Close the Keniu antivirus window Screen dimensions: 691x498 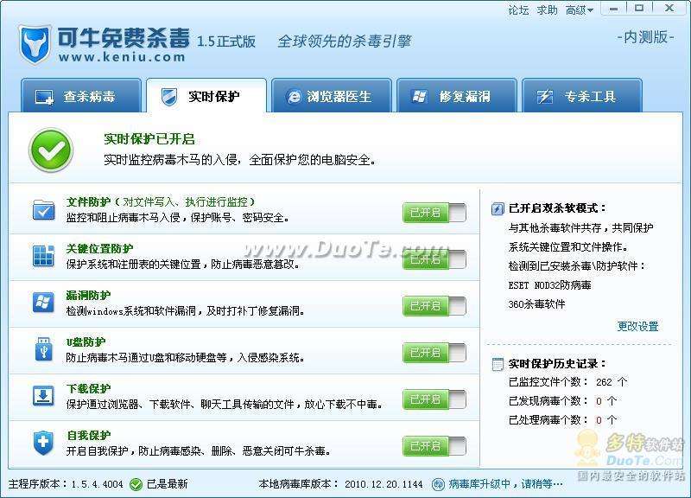point(669,9)
